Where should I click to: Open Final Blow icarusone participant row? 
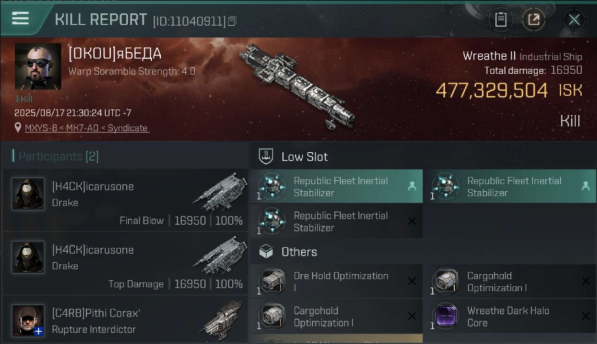point(124,200)
